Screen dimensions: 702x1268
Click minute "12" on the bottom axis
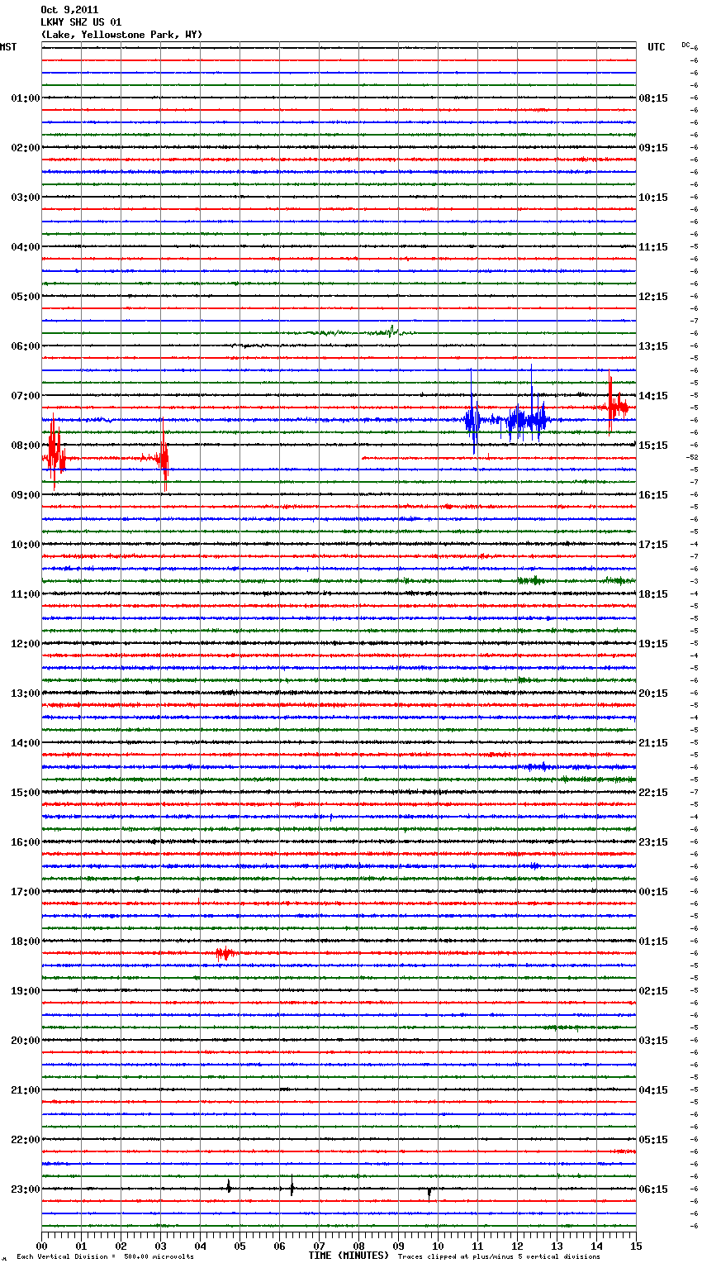click(x=517, y=1246)
